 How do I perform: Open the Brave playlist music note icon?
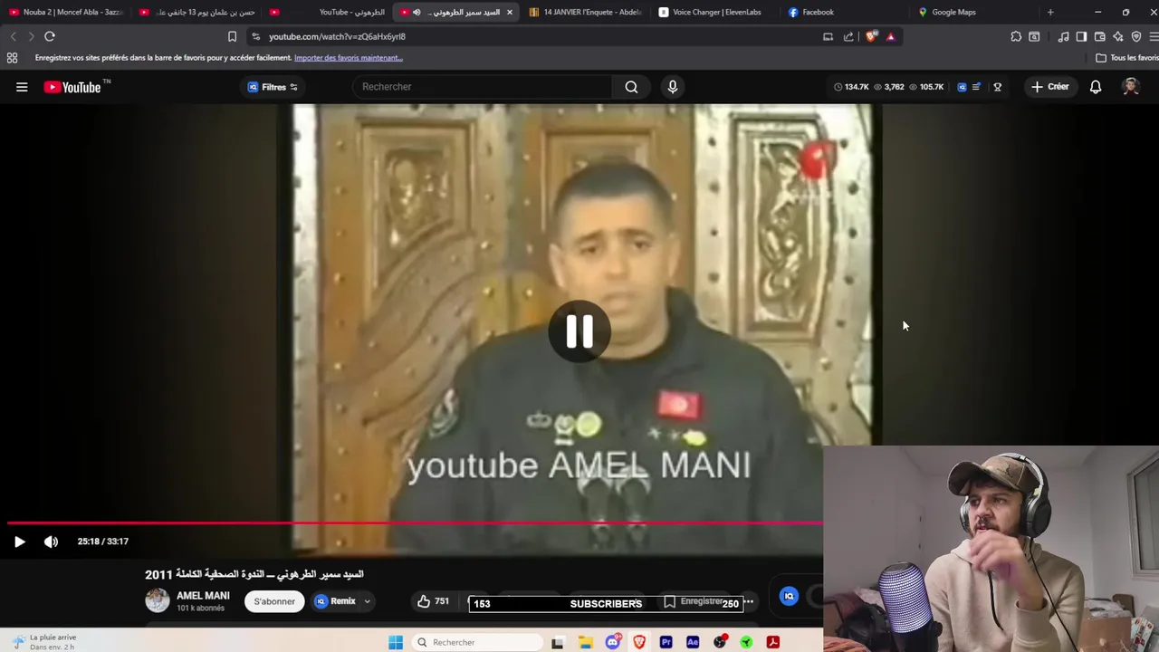[x=1063, y=36]
